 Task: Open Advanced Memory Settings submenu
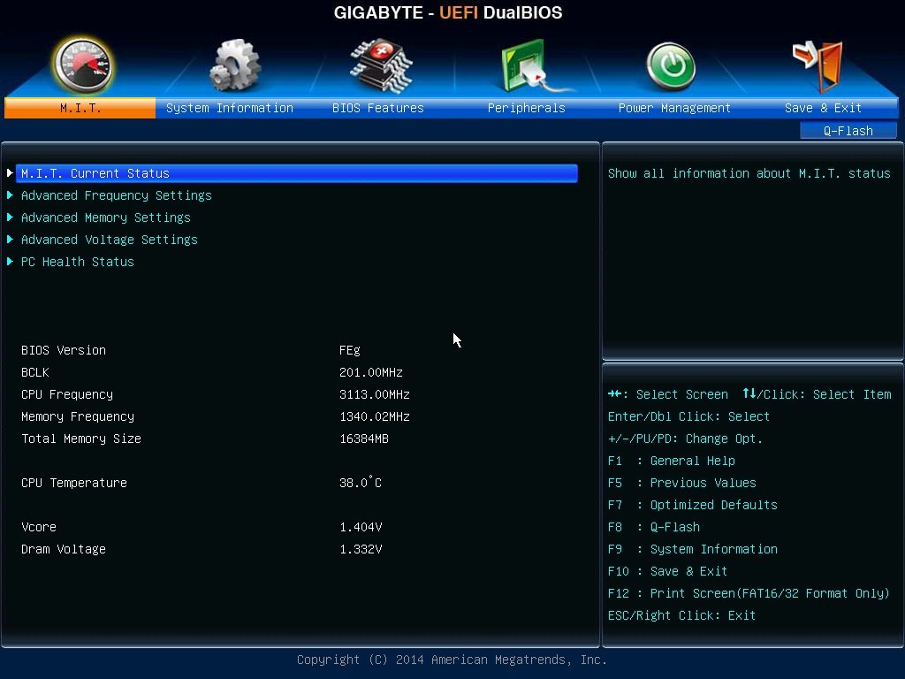coord(106,217)
